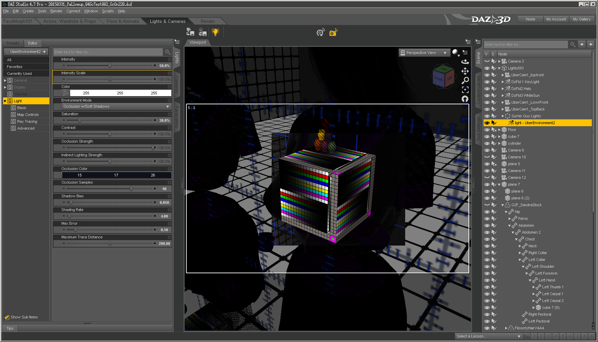
Task: Open the Scripts menu
Action: coord(108,11)
